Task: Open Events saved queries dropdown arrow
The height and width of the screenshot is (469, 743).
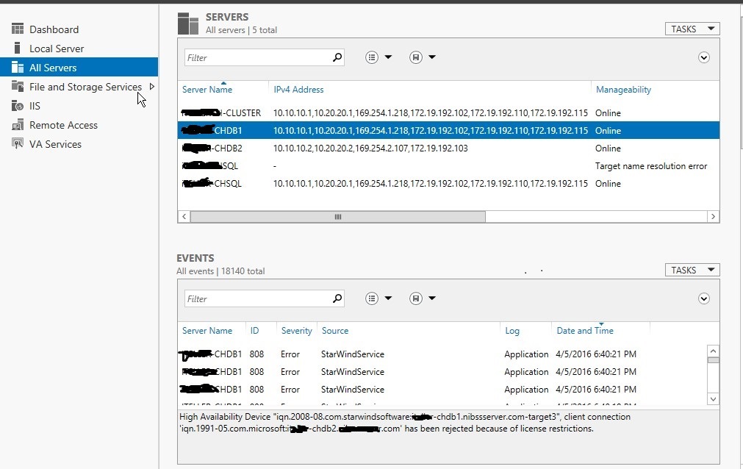Action: point(431,298)
